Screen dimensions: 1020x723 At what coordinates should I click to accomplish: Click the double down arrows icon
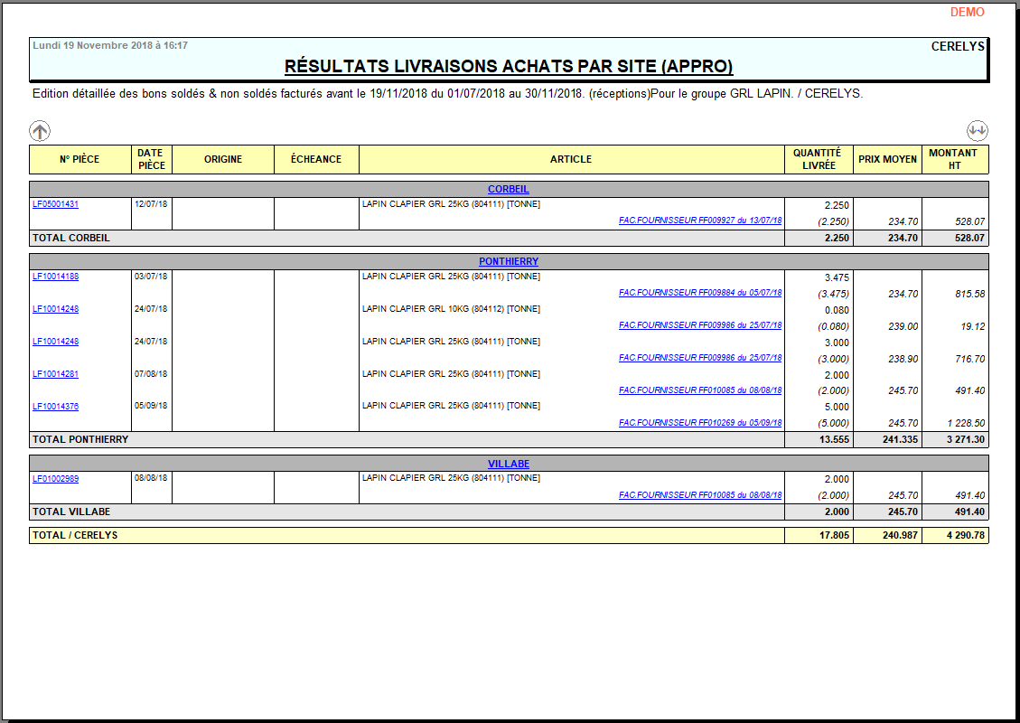pyautogui.click(x=977, y=130)
